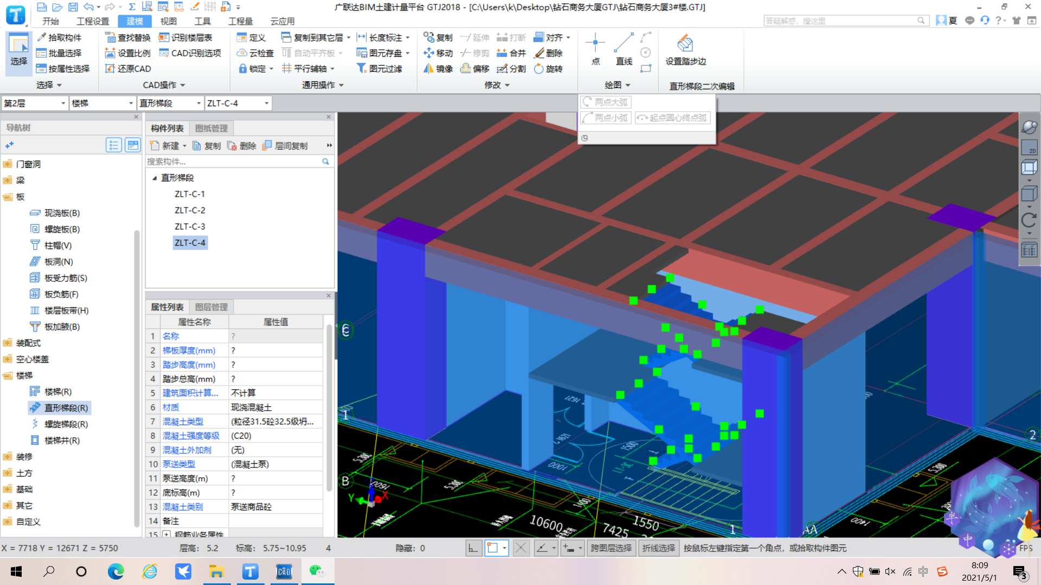Open WeChat from the taskbar
This screenshot has width=1041, height=585.
coord(317,571)
